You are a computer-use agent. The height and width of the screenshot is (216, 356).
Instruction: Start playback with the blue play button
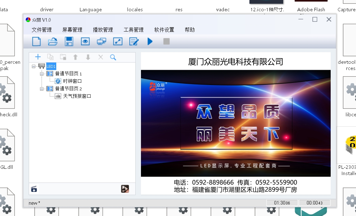pos(150,42)
